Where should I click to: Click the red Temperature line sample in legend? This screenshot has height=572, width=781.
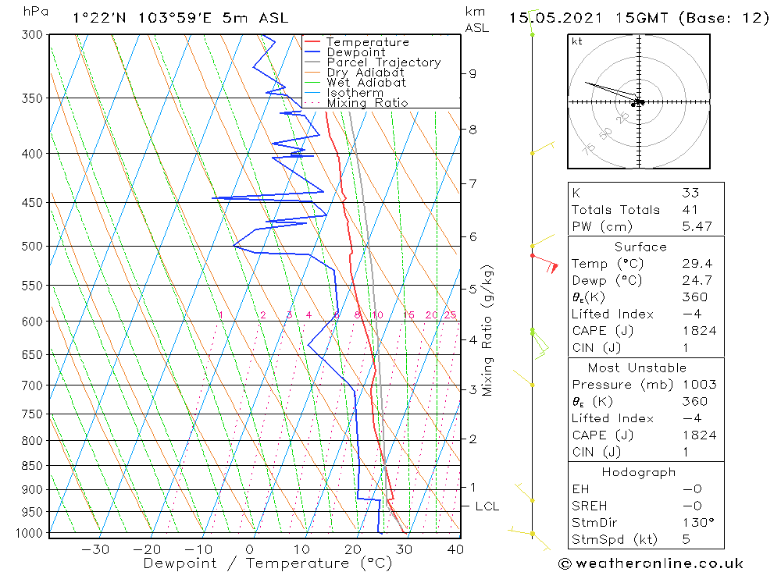tap(312, 41)
